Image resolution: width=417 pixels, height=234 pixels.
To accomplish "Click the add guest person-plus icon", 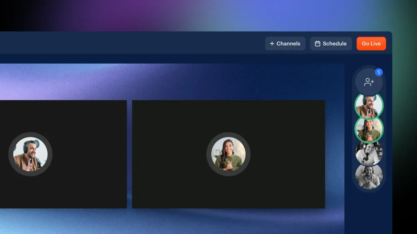I will 369,81.
